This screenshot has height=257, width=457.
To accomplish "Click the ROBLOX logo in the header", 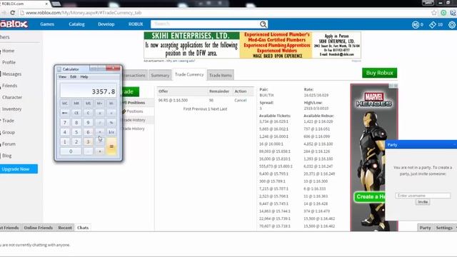I will [14, 24].
